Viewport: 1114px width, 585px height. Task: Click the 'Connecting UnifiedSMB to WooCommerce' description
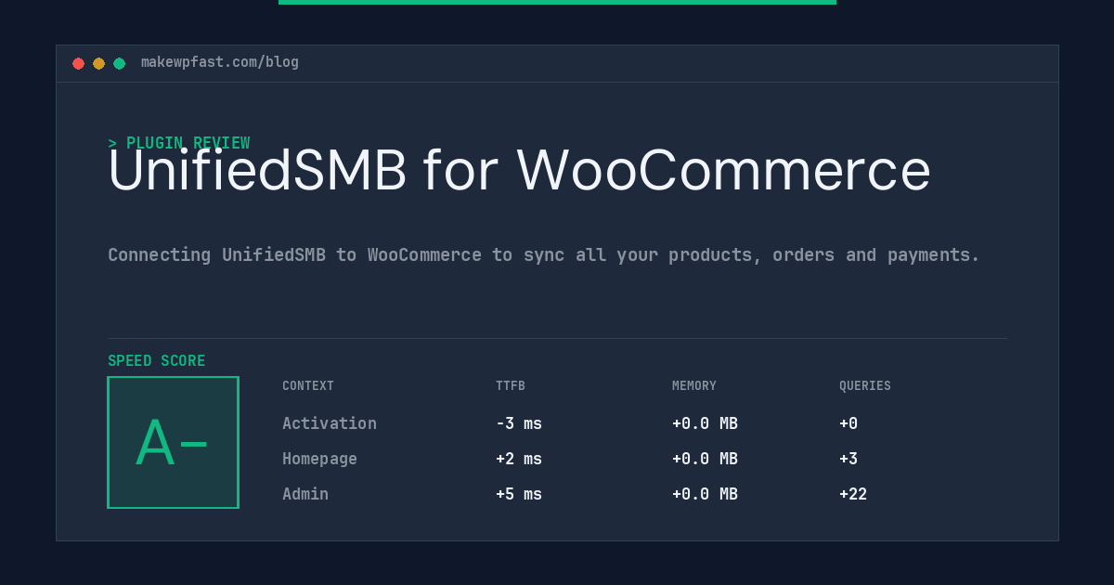coord(544,254)
